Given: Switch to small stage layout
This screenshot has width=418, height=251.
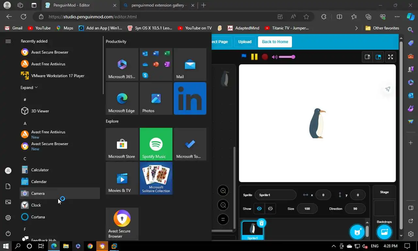Looking at the screenshot, I should [x=367, y=57].
